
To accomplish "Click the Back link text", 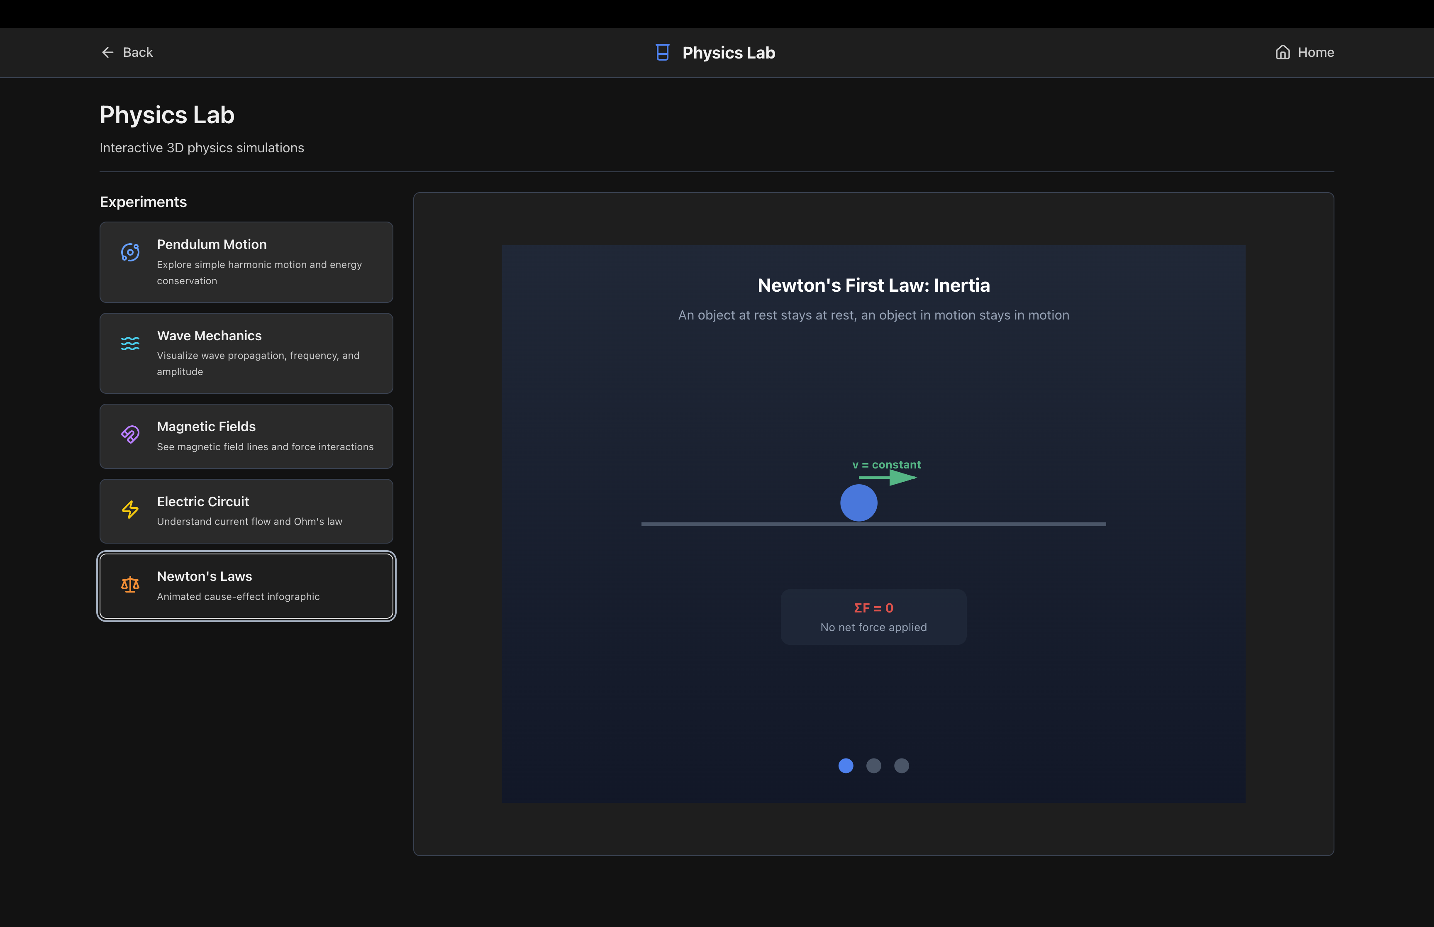I will pos(138,52).
